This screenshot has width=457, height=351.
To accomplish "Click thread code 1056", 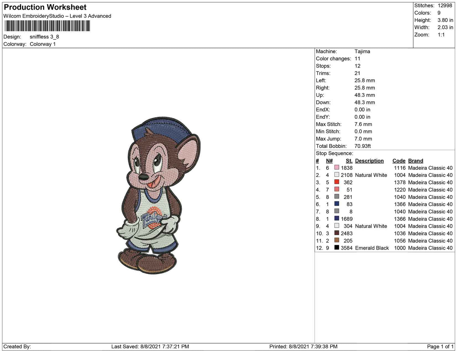I will pyautogui.click(x=400, y=241).
